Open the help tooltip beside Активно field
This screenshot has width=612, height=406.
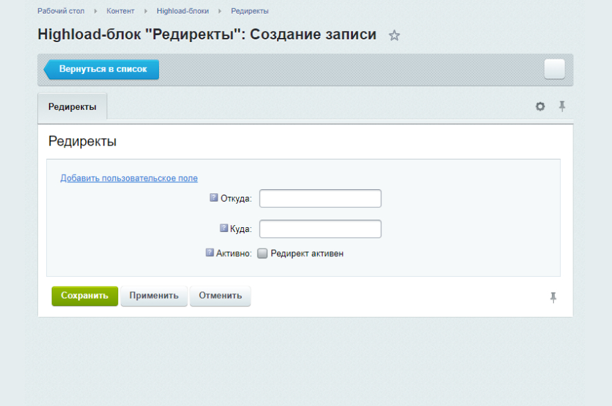209,252
